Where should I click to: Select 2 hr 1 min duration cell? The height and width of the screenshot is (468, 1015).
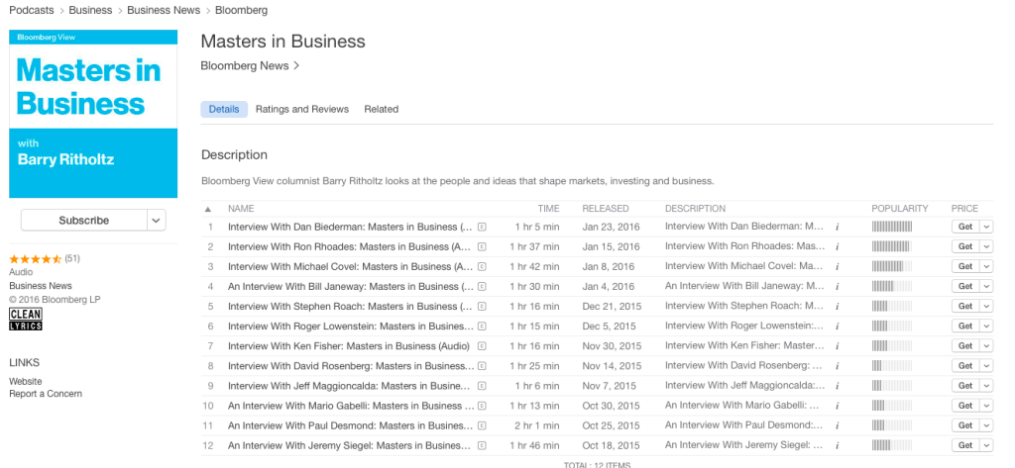(x=536, y=426)
